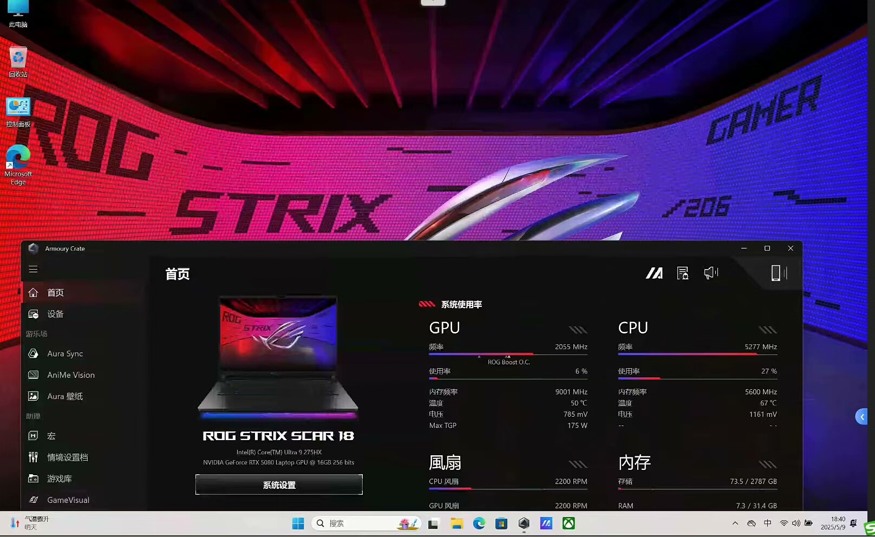Click the slash-logo icon in Armoury Crate header
The height and width of the screenshot is (537, 875).
tap(654, 273)
